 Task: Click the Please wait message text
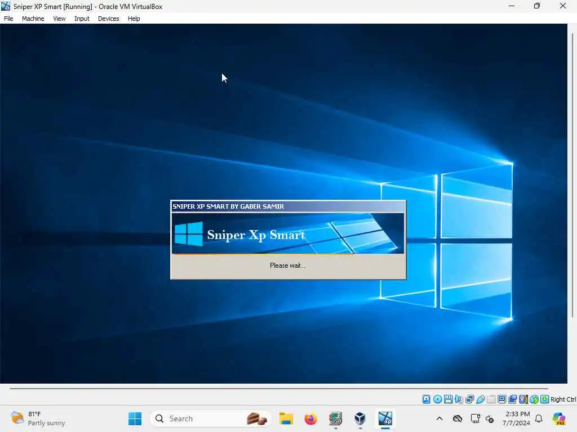287,265
